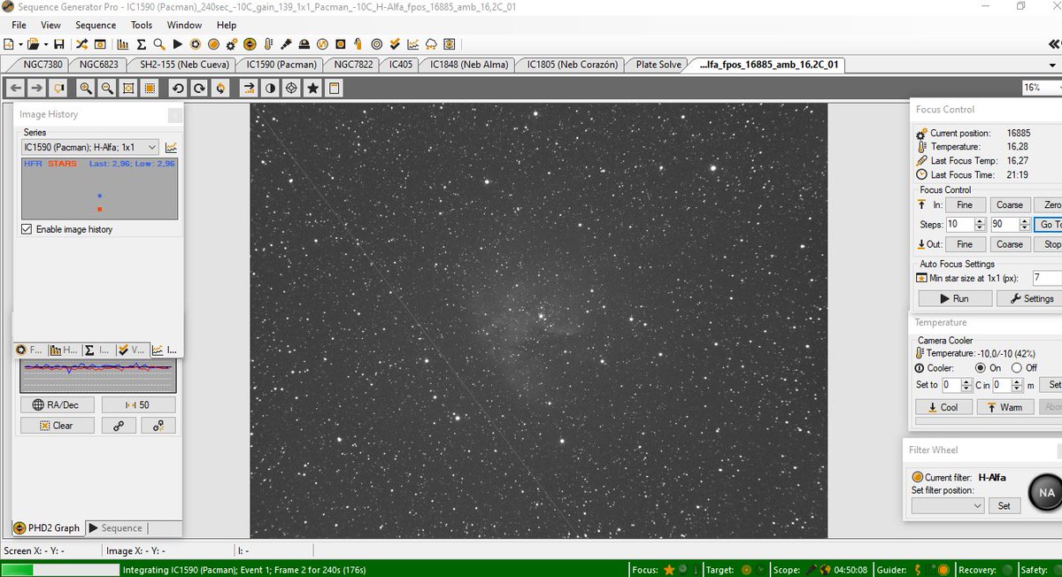Screen dimensions: 1062x577
Task: Expand the Open folder icon dropdown arrow
Action: click(x=46, y=44)
